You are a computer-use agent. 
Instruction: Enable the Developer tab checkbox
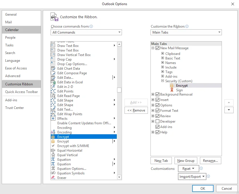[x=157, y=121]
